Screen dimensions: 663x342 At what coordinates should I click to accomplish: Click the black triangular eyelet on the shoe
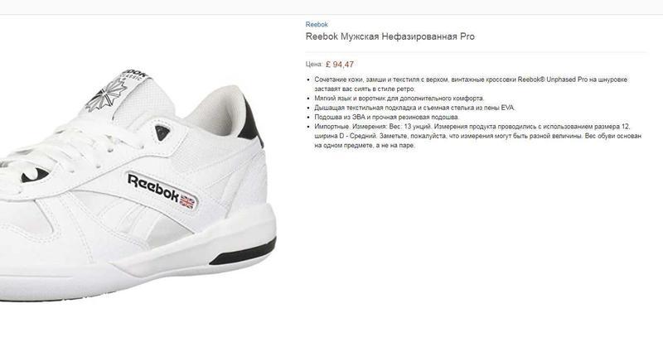[162, 132]
